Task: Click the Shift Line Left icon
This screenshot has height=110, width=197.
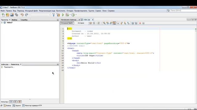Action: [x=133, y=23]
